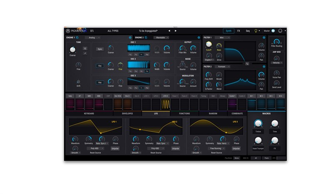
Task: Switch to the Seq view tab
Action: coord(248,31)
